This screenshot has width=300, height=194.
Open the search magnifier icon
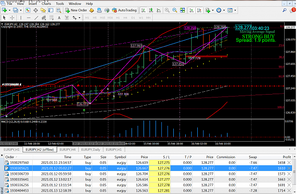pyautogui.click(x=285, y=10)
